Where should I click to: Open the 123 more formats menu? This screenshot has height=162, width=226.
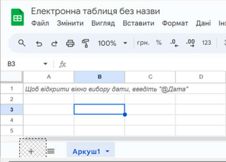pos(206,43)
